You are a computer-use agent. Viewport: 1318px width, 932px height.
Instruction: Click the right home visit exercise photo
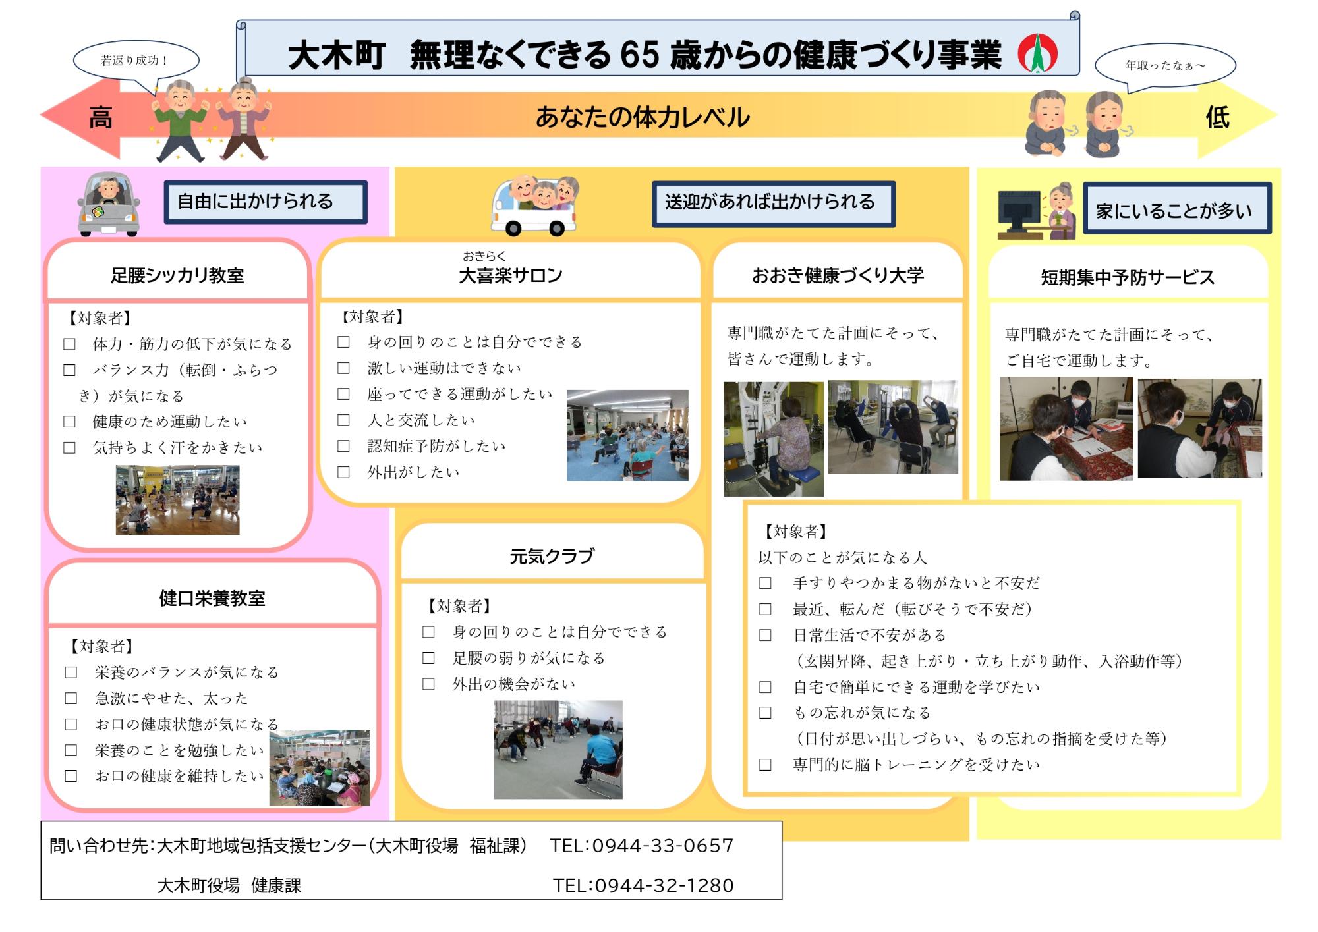(1200, 428)
